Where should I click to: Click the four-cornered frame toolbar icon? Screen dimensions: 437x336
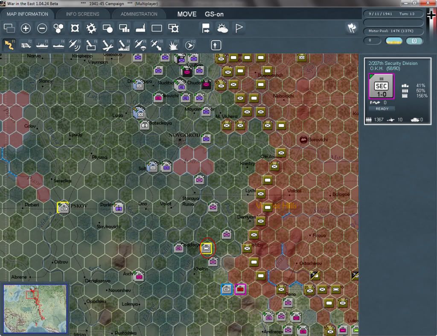75,28
